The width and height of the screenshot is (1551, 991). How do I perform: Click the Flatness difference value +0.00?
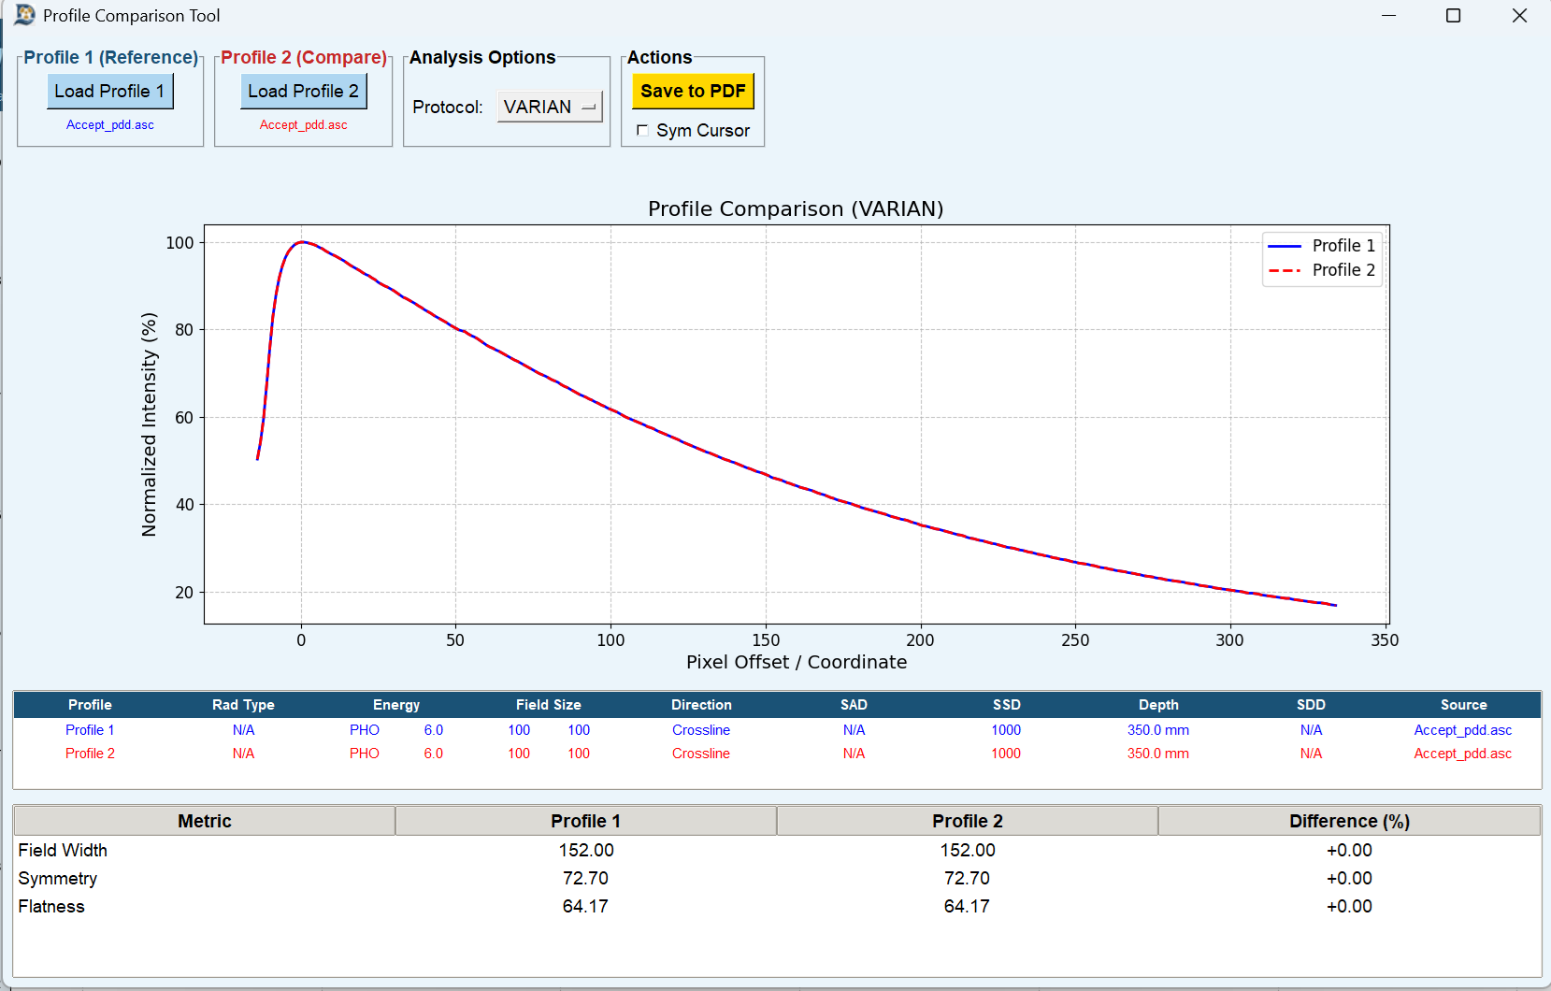click(x=1349, y=906)
